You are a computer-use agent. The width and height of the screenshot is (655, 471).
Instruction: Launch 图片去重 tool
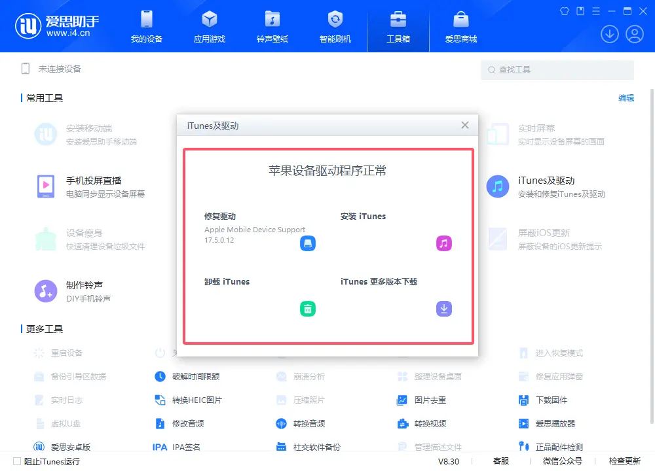coord(421,400)
